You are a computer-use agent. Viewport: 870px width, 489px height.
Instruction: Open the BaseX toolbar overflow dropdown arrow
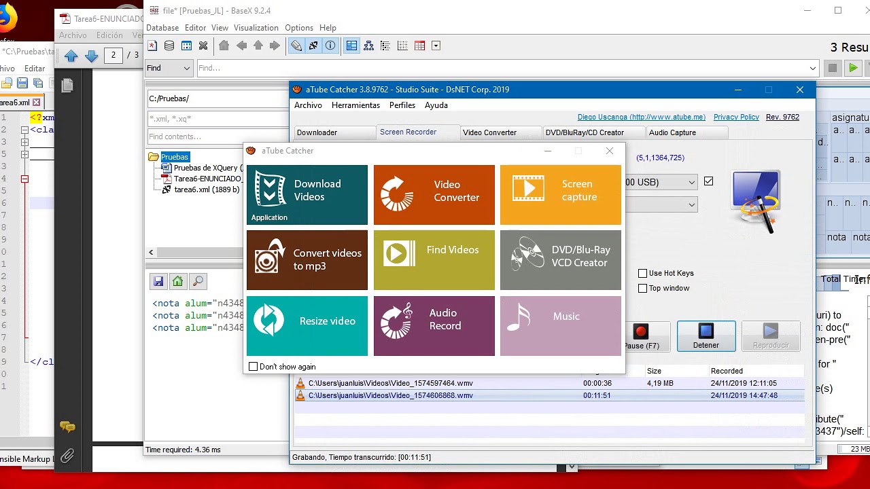coord(436,46)
